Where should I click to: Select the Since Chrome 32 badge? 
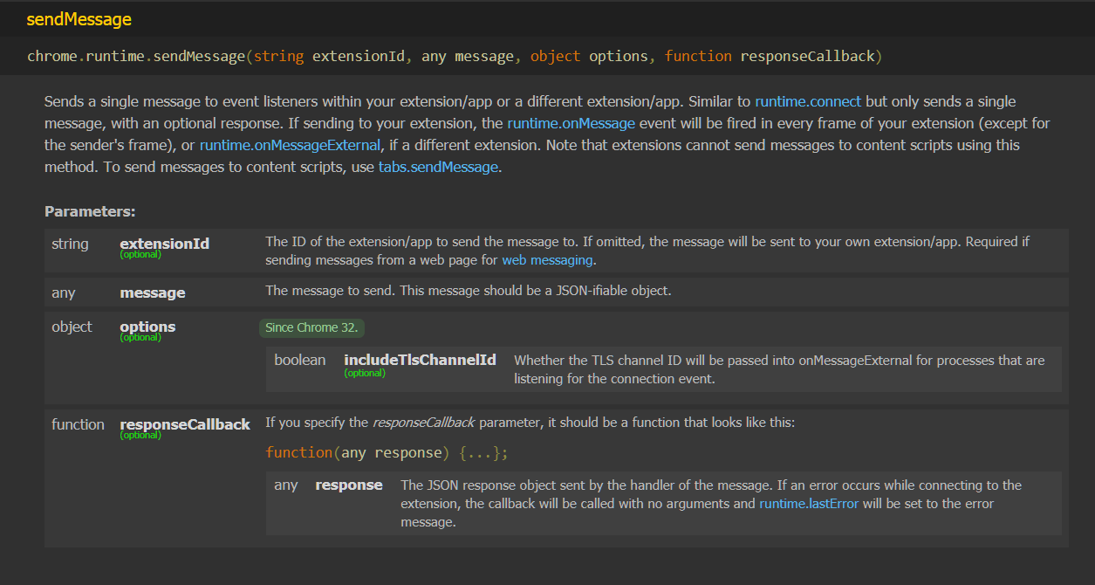coord(311,327)
